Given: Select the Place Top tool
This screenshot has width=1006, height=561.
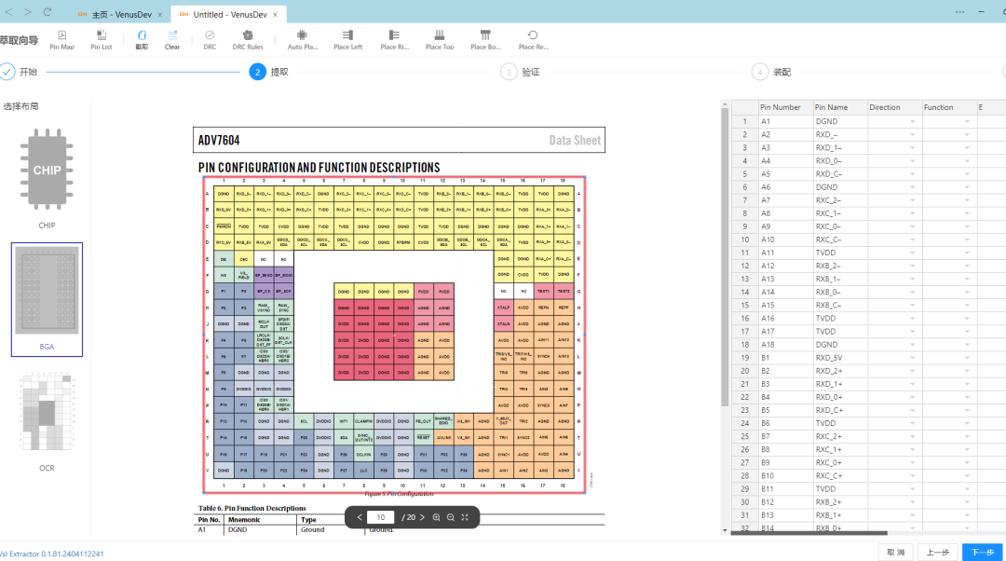Looking at the screenshot, I should [440, 40].
